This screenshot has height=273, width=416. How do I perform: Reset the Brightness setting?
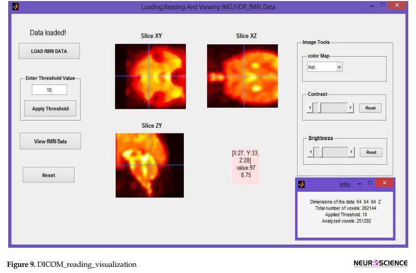pos(371,152)
